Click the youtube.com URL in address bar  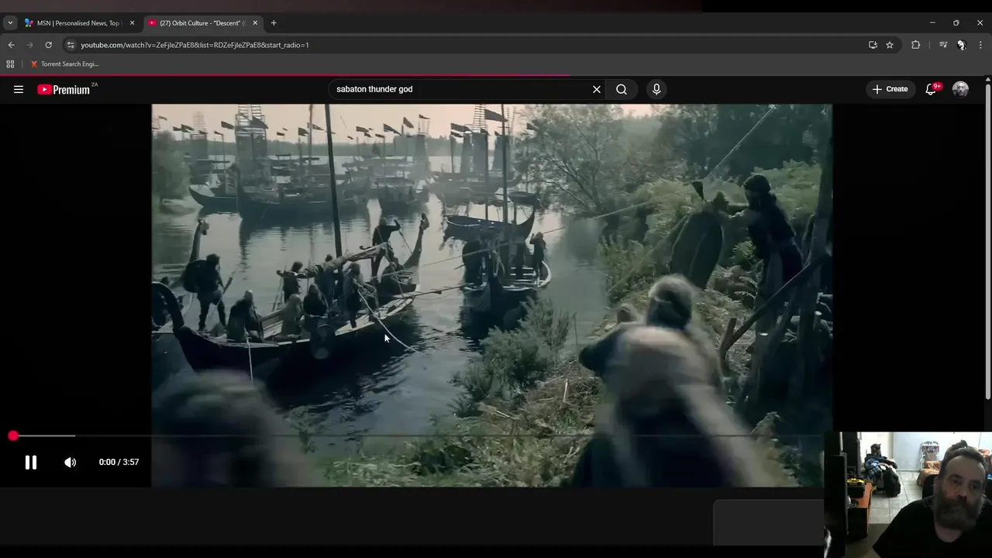tap(195, 45)
